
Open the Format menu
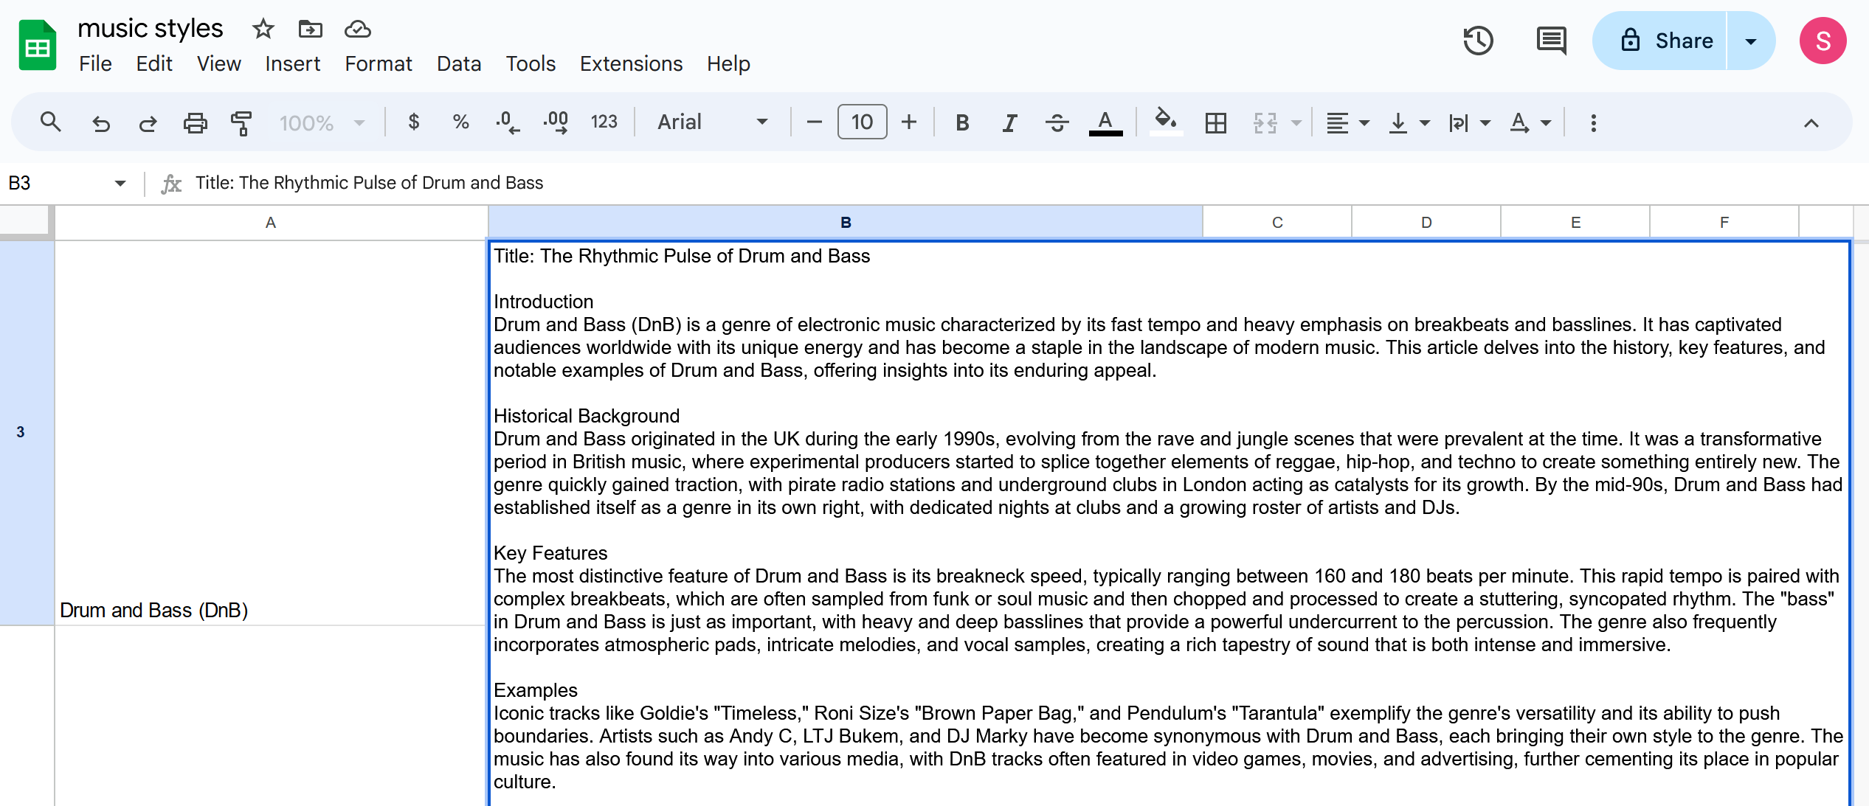pos(378,64)
